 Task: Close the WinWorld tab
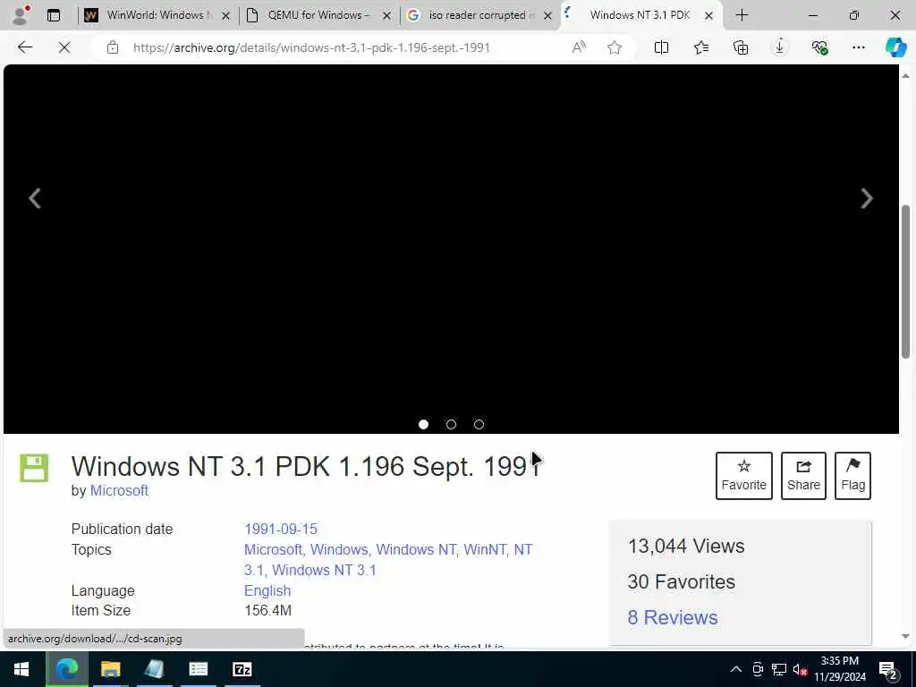pyautogui.click(x=225, y=16)
